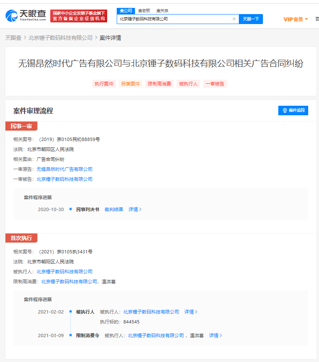Open the 一审被告 defendant company link
The image size is (319, 362).
[64, 179]
